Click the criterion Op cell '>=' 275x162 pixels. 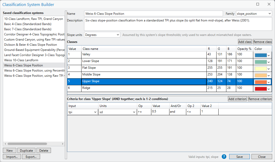(144, 112)
